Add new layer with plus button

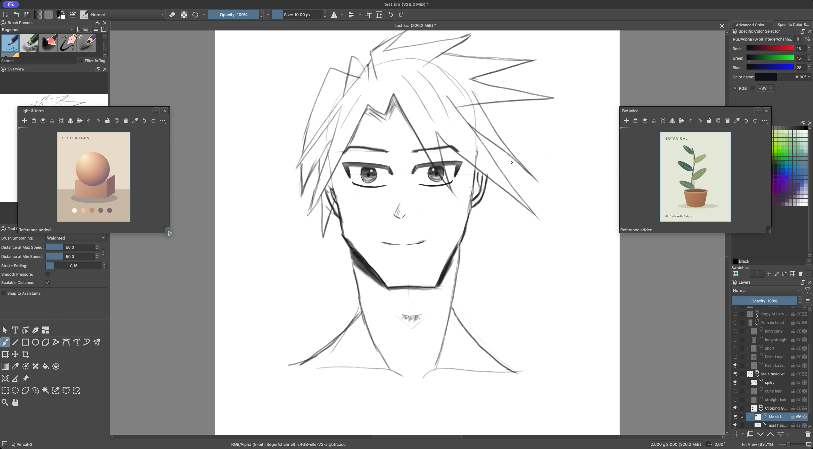[x=736, y=434]
